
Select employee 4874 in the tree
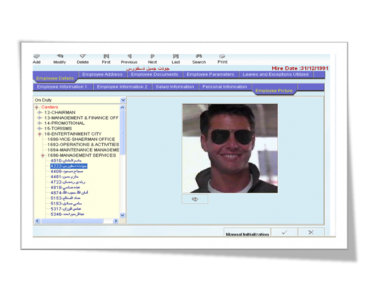[69, 192]
